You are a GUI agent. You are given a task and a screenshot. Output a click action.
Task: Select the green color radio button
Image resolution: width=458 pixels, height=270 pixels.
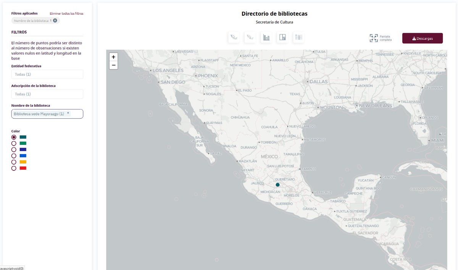tap(14, 143)
